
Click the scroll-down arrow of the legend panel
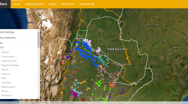[x=38, y=98]
